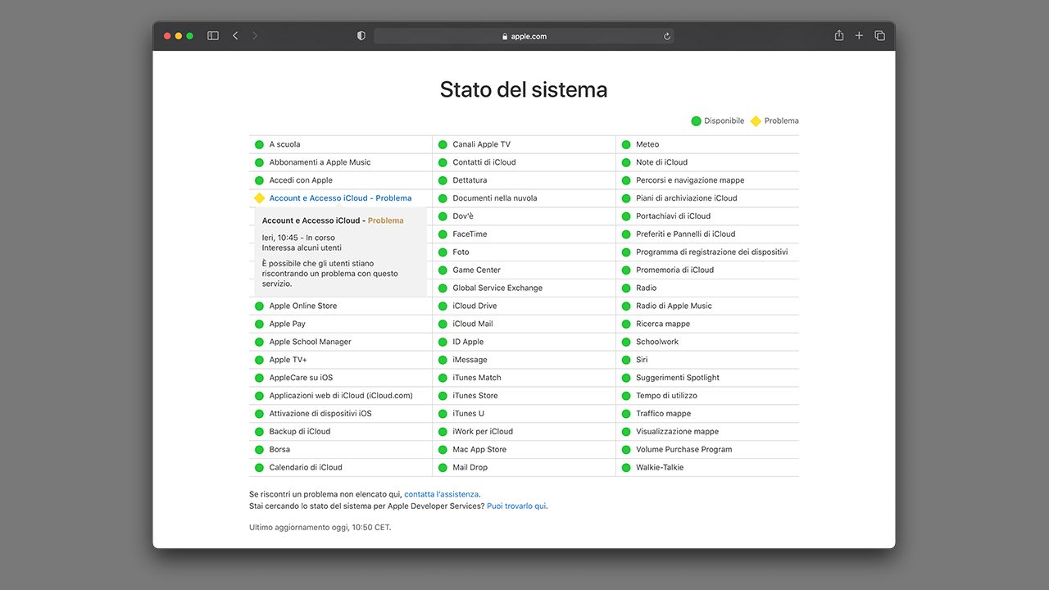Image resolution: width=1049 pixels, height=590 pixels.
Task: Click the yellow diamond problem icon for iCloud account
Action: [x=259, y=198]
